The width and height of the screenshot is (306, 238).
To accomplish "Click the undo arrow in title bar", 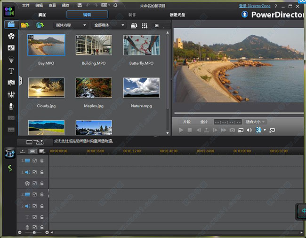I will point(88,5).
